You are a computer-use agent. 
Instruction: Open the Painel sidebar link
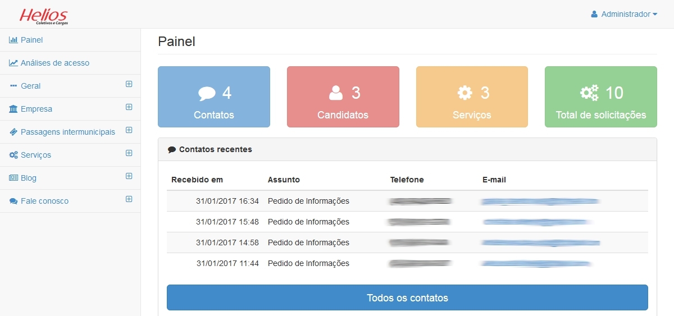(x=31, y=40)
